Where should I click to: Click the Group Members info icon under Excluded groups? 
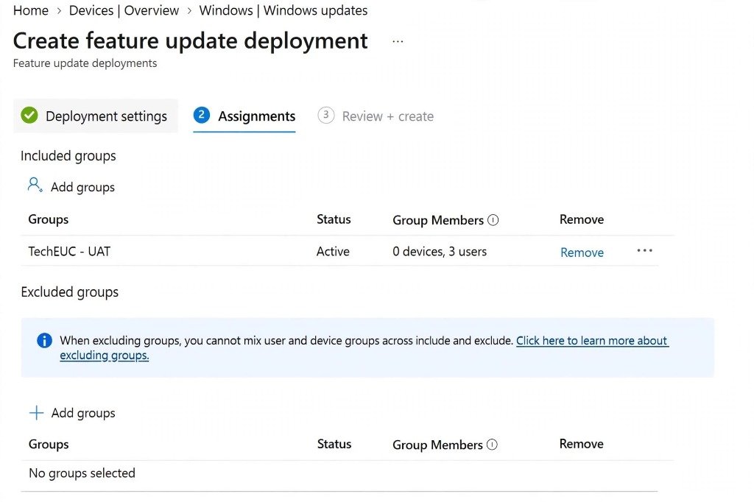click(x=492, y=445)
